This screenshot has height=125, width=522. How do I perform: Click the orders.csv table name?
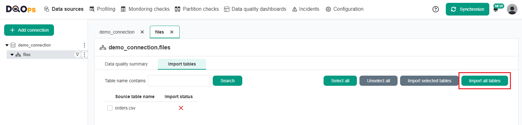[125, 108]
